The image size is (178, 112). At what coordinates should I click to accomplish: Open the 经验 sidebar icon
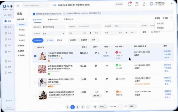point(6,73)
